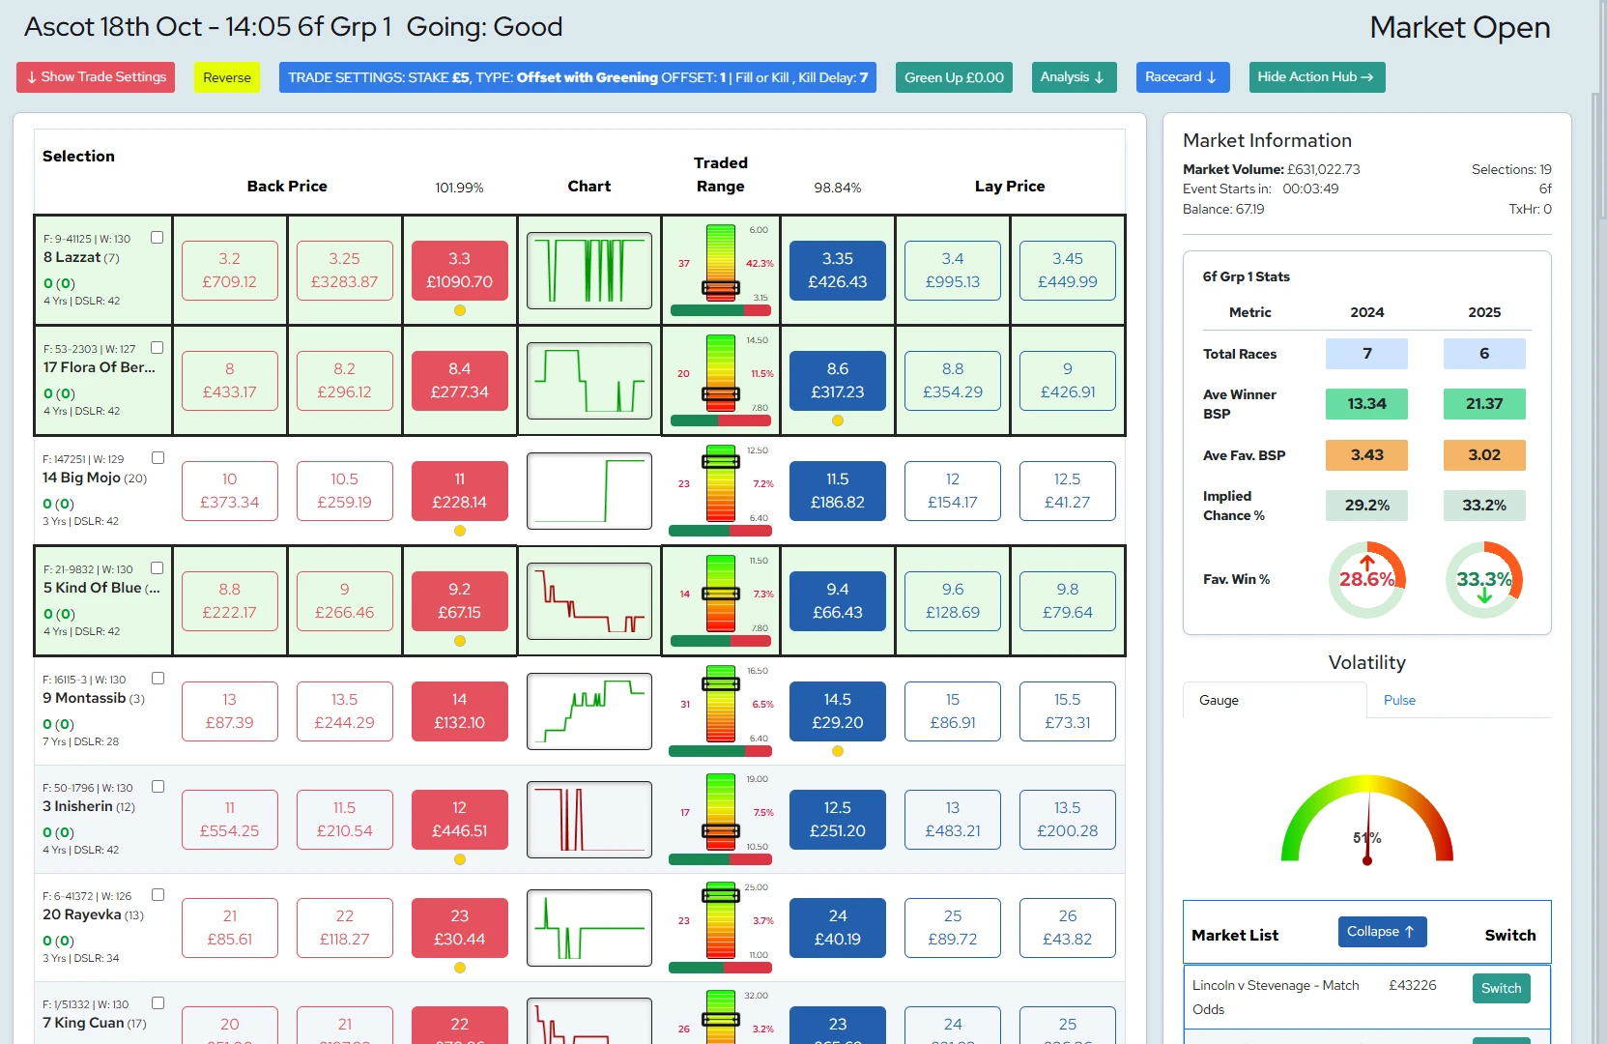
Task: Switch to the Pulse volatility tab
Action: pos(1398,700)
